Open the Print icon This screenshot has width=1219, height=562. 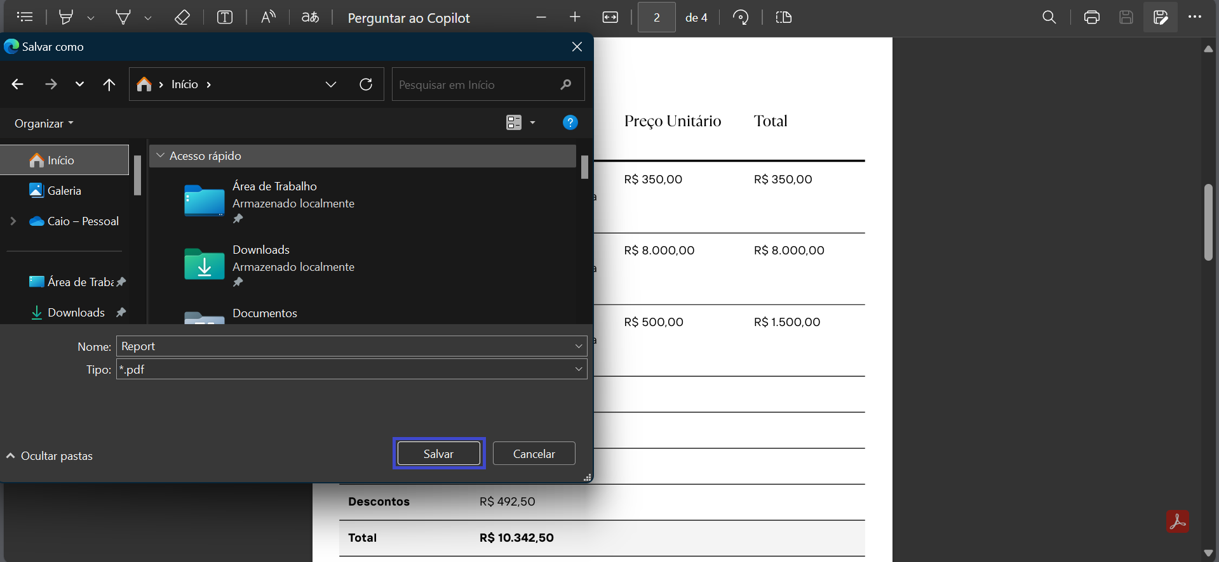click(x=1092, y=17)
